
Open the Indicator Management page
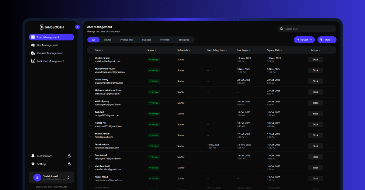tap(51, 61)
